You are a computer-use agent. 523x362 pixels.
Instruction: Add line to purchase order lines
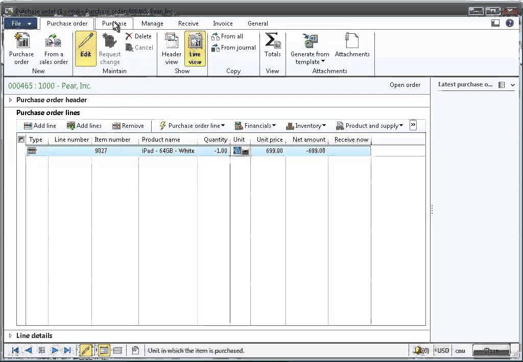(x=40, y=126)
